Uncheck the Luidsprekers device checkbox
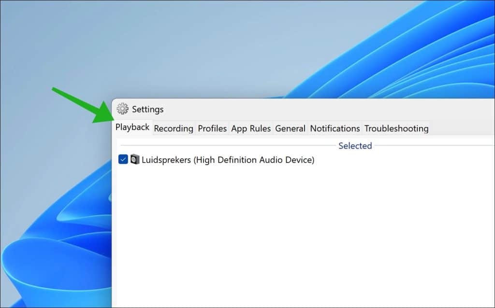 pyautogui.click(x=123, y=159)
